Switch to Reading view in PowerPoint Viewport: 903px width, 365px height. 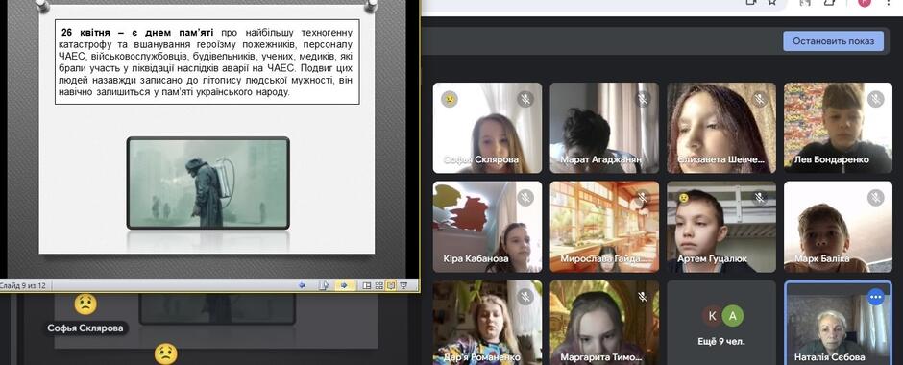(x=391, y=285)
